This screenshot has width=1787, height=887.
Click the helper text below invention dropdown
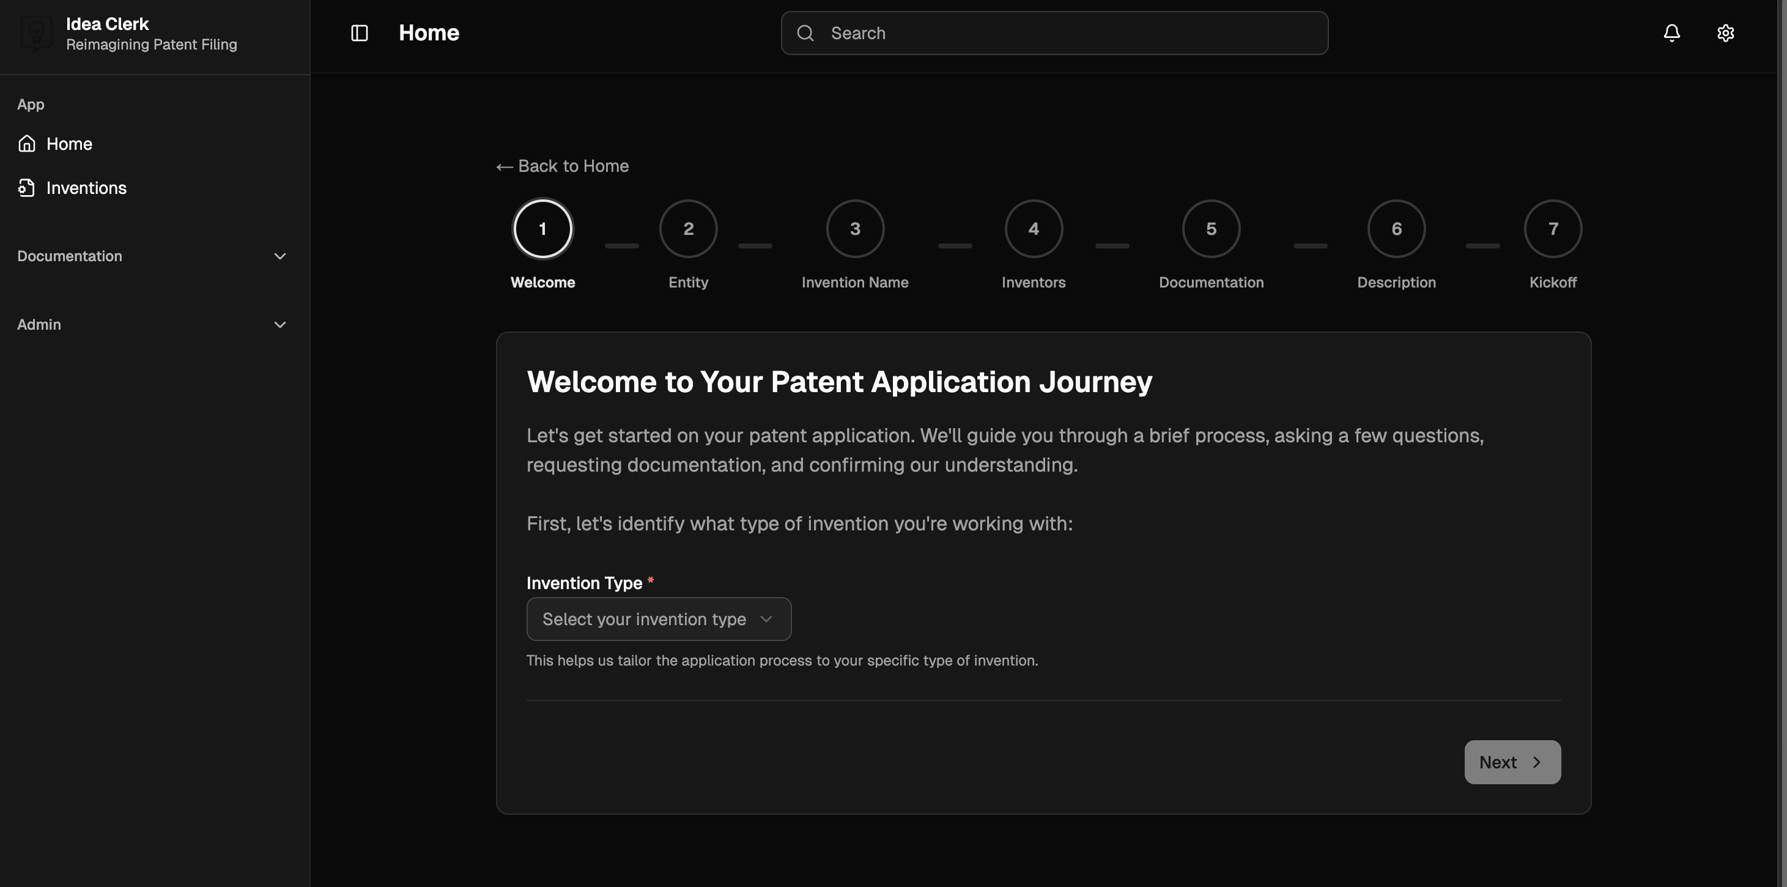782,661
